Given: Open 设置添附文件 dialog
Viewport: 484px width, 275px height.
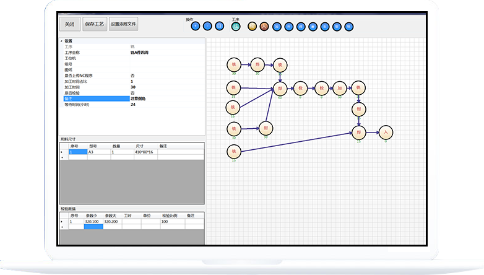Looking at the screenshot, I should click(124, 25).
